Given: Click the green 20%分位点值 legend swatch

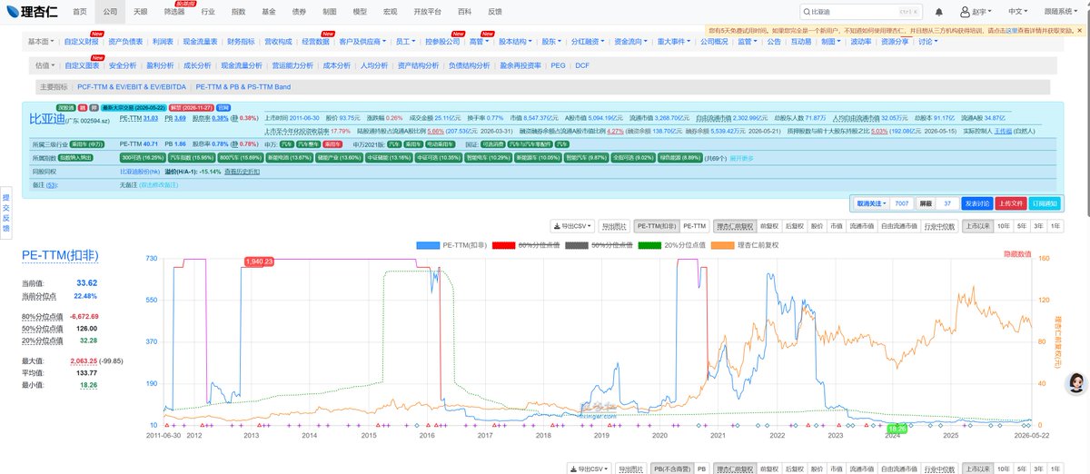Looking at the screenshot, I should pos(649,245).
